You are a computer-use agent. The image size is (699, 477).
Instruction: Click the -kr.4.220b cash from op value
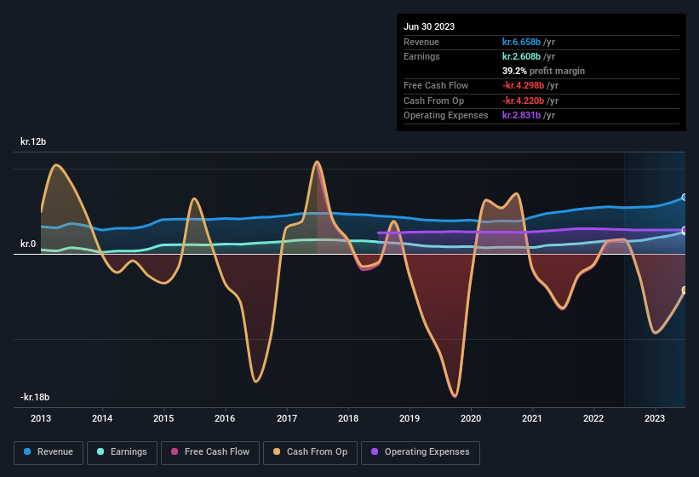(x=523, y=101)
